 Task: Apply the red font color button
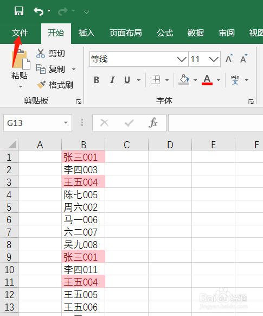tap(207, 80)
